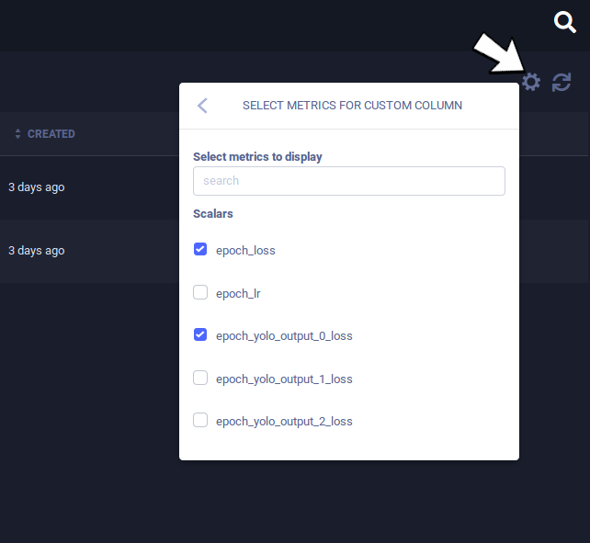Select the second '3 days ago' row
This screenshot has height=543, width=590.
click(x=37, y=251)
